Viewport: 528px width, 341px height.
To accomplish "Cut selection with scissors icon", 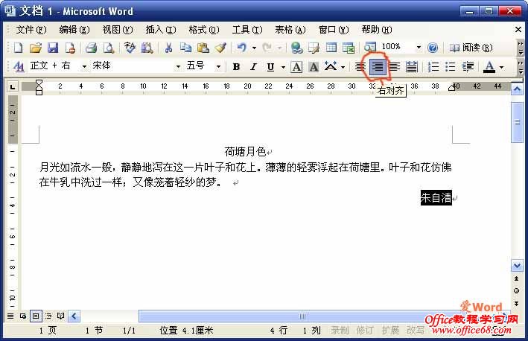I will click(168, 48).
